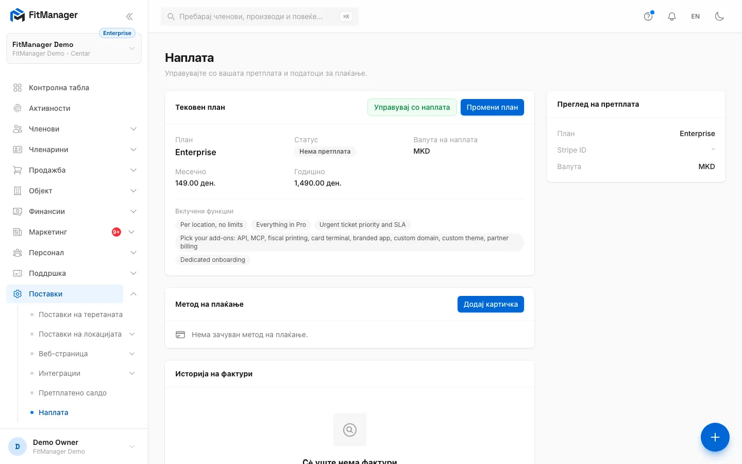Click the Членарини card icon
Viewport: 742px width, 464px height.
18,150
